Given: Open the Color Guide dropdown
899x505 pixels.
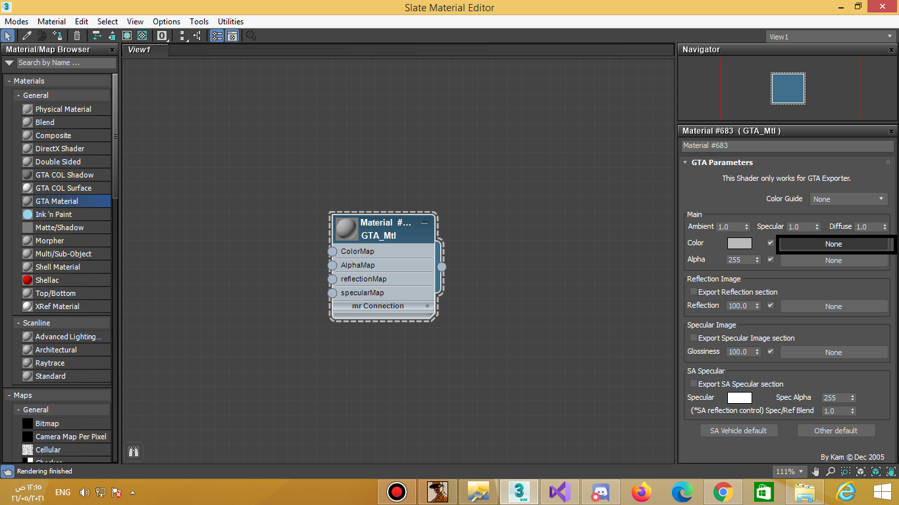Looking at the screenshot, I should [848, 199].
